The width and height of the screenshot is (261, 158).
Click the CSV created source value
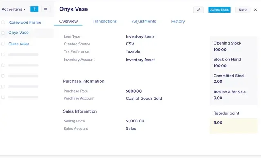tap(130, 44)
